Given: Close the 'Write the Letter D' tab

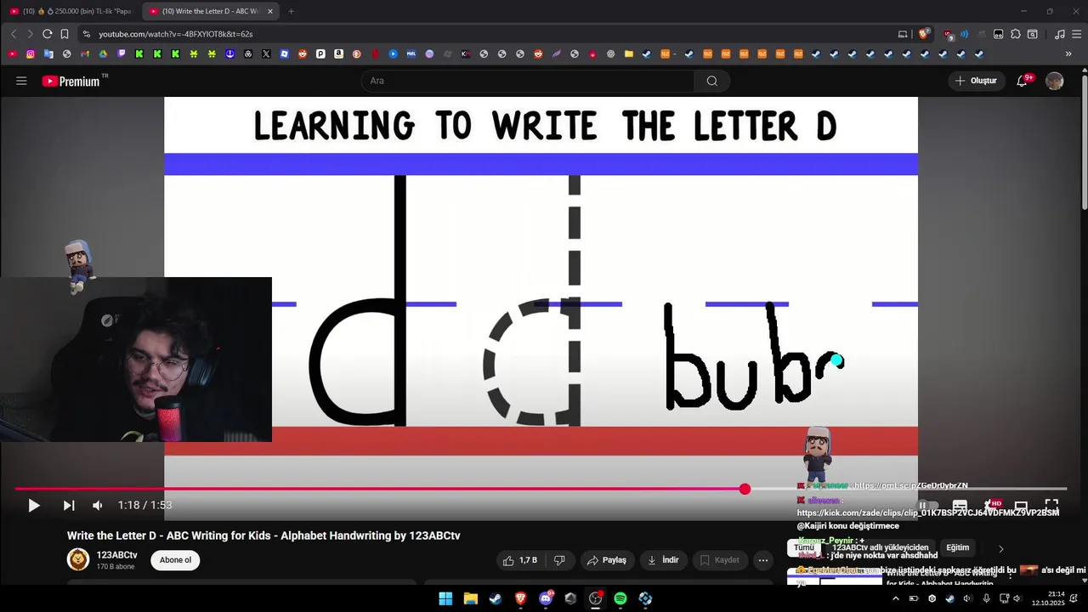Looking at the screenshot, I should point(270,11).
